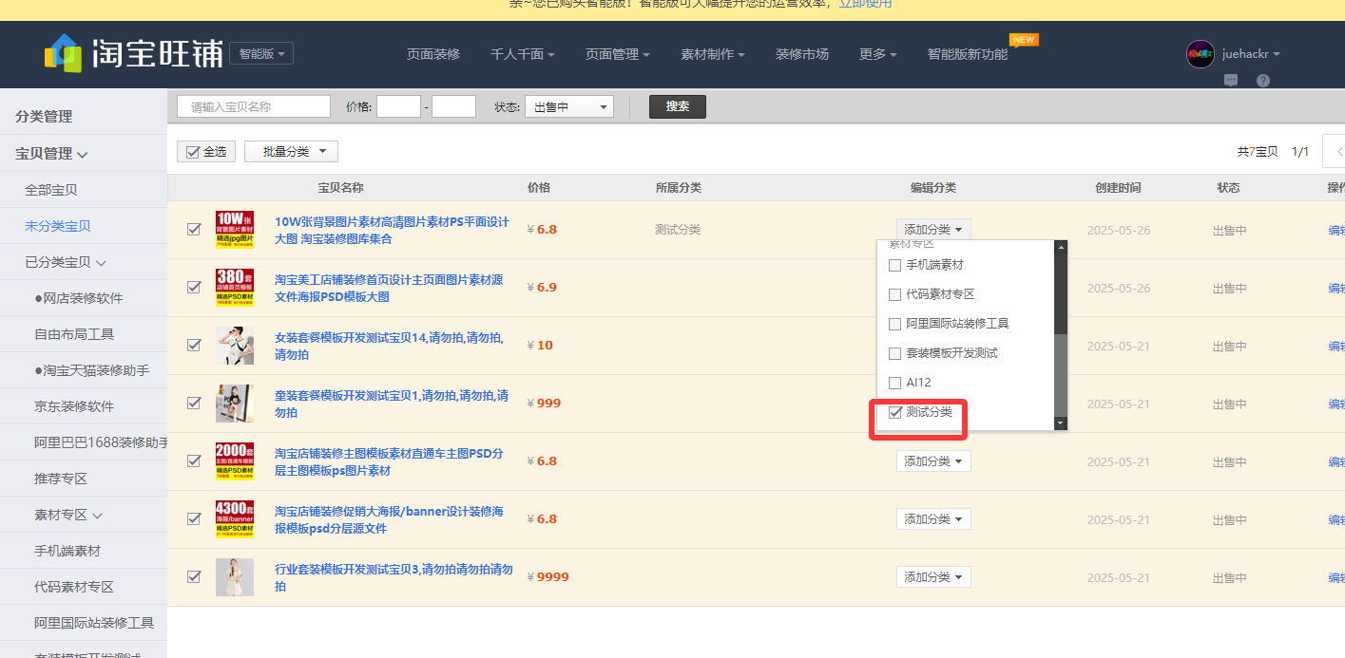1345x658 pixels.
Task: Uncheck 测试分类 in the dropdown list
Action: coord(894,413)
